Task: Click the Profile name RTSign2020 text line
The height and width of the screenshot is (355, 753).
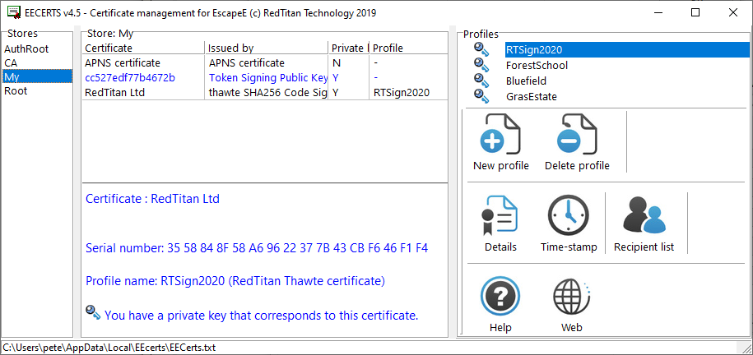Action: click(235, 281)
